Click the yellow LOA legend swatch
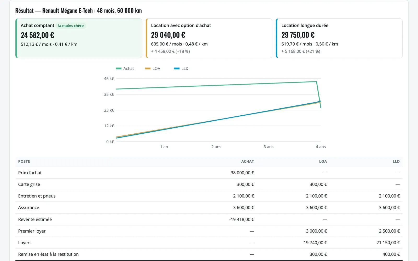The height and width of the screenshot is (261, 418). 148,68
